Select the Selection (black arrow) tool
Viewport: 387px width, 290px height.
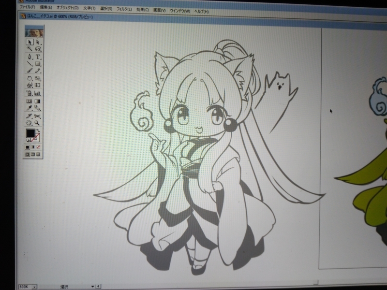30,42
